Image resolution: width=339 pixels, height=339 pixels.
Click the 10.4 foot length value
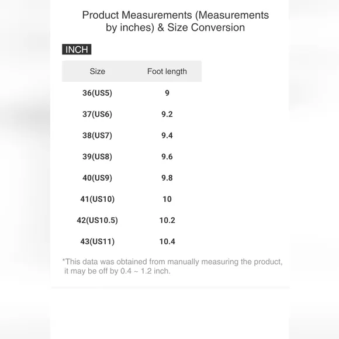point(167,241)
